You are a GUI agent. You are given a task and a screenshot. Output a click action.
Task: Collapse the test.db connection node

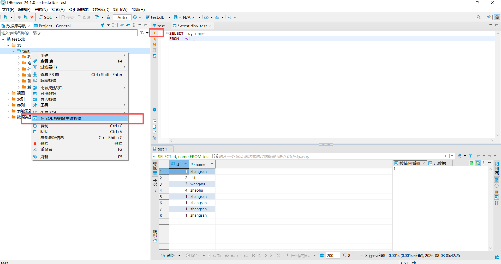point(3,39)
